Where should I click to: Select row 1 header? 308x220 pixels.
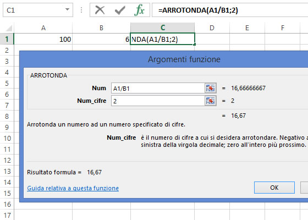[7, 39]
